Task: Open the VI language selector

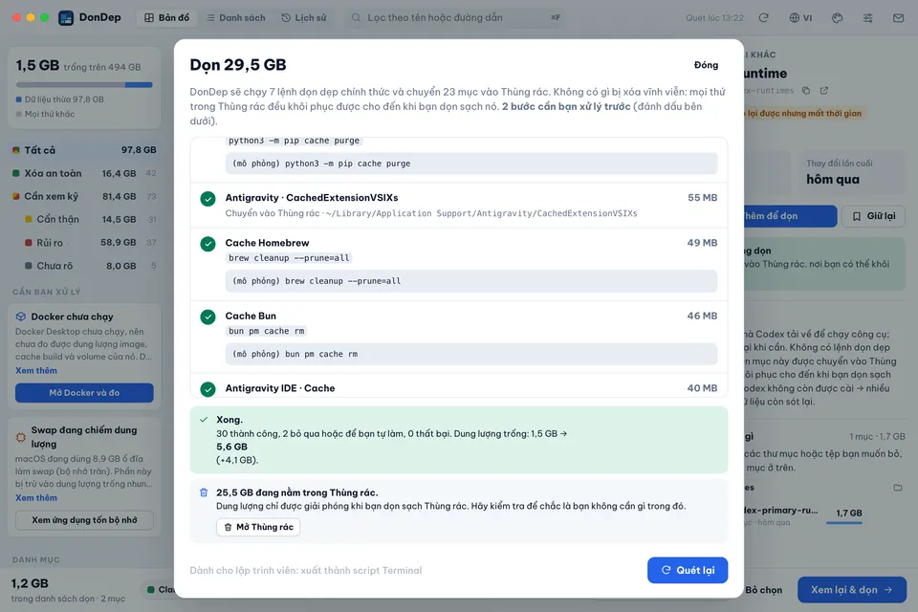Action: [x=800, y=17]
